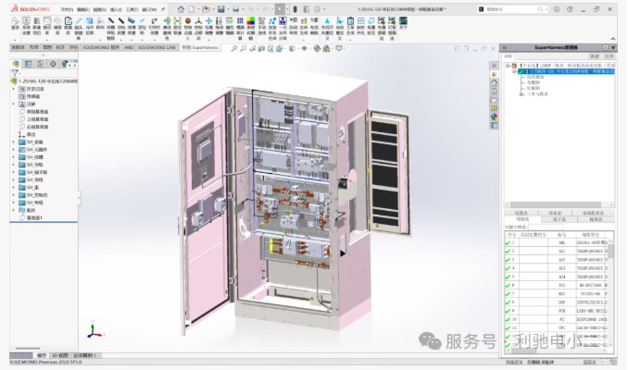The width and height of the screenshot is (628, 370).
Task: Open the Save icon dropdown arrow
Action: (x=228, y=9)
